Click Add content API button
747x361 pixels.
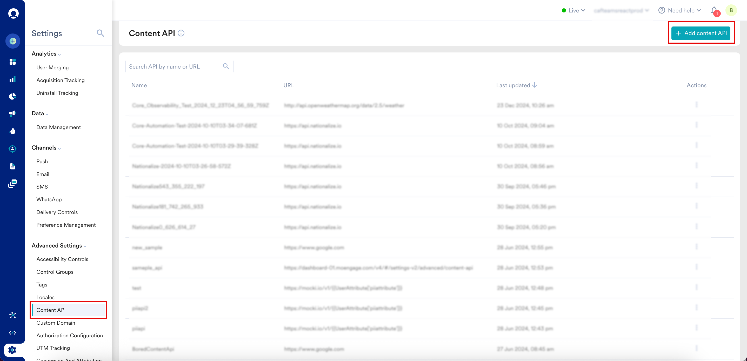(x=701, y=33)
